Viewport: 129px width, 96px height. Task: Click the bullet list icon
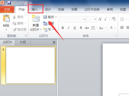[122, 19]
